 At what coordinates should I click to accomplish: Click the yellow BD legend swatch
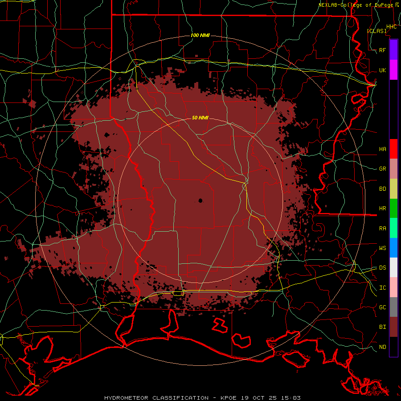tap(393, 189)
